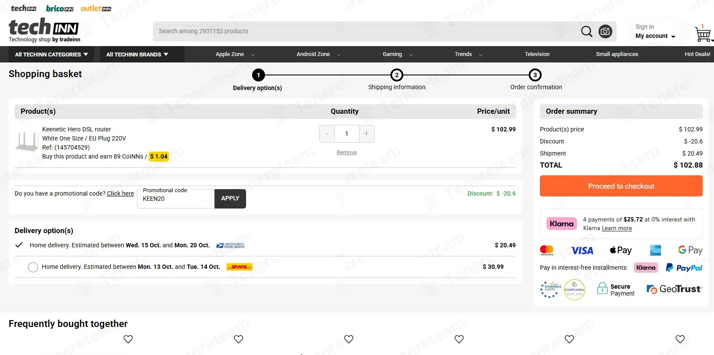This screenshot has height=355, width=714.
Task: Remove the router from basket
Action: tap(346, 153)
